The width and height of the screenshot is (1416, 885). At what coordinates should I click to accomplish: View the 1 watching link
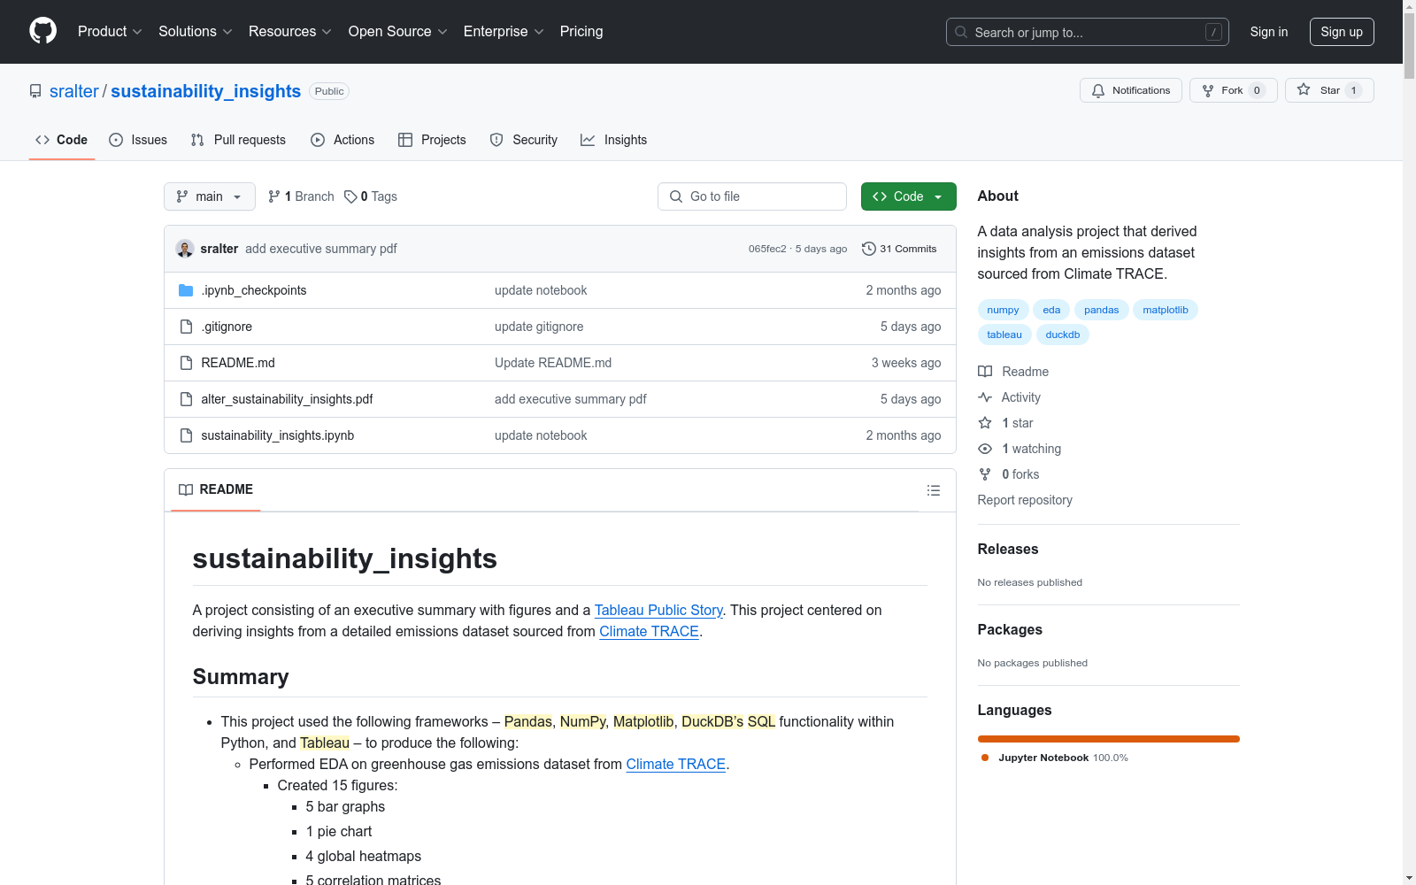click(x=1020, y=449)
